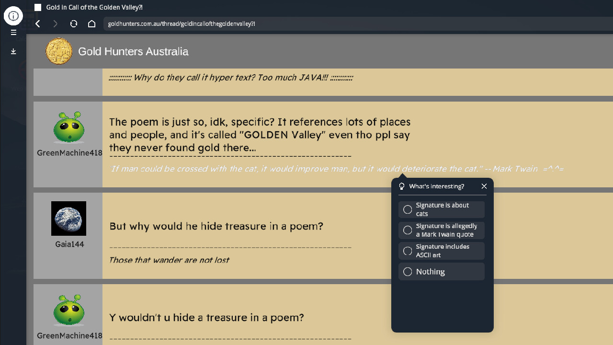Select "Signature is about cats" option
This screenshot has width=613, height=345.
[x=408, y=209]
